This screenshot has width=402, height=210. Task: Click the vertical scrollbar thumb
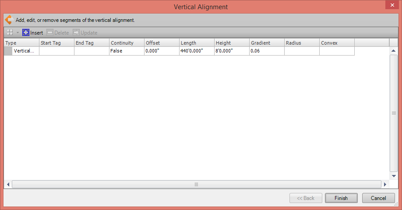[x=394, y=113]
